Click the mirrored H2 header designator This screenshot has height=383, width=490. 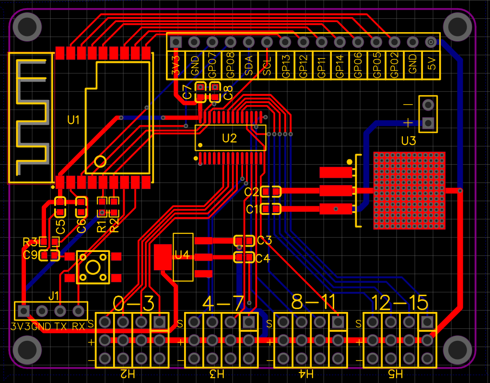[x=128, y=373]
